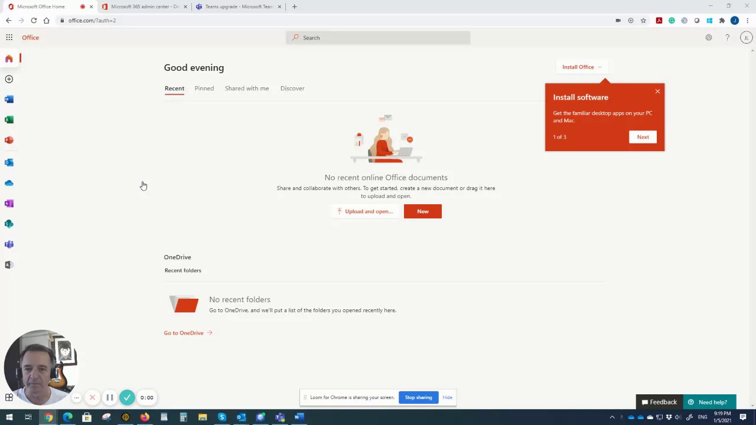Close the Install software popup

[657, 91]
